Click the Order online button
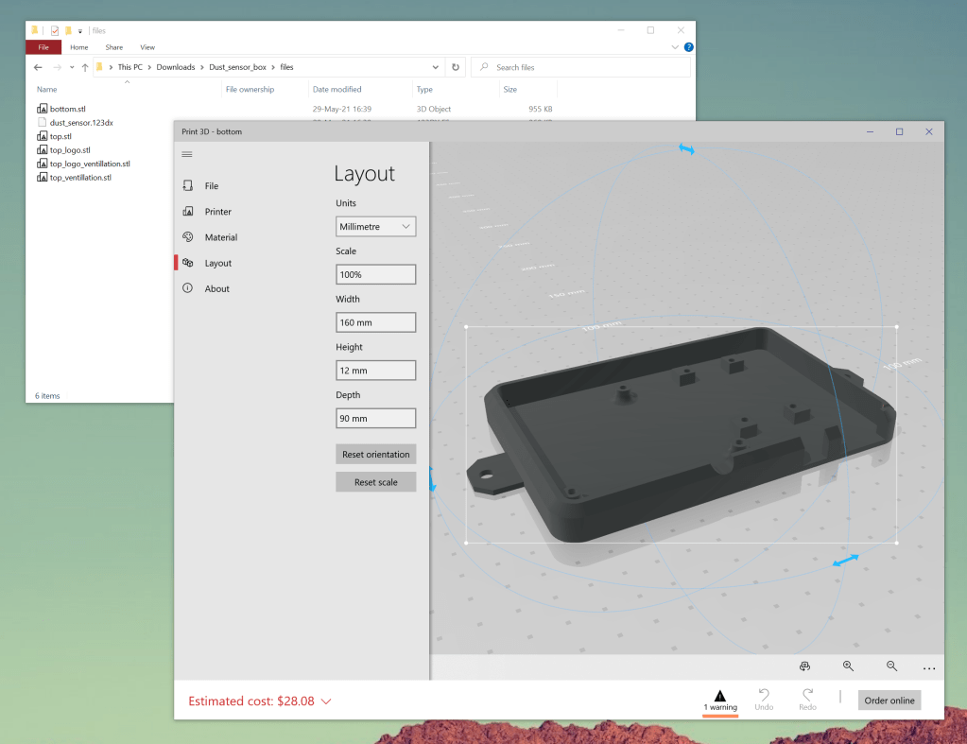Screen dimensions: 967x744 click(x=888, y=700)
